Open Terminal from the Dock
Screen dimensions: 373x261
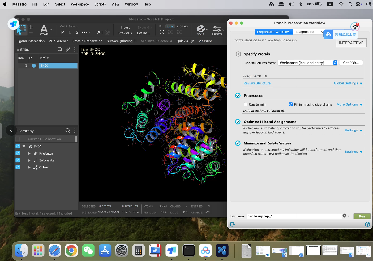coord(188,251)
